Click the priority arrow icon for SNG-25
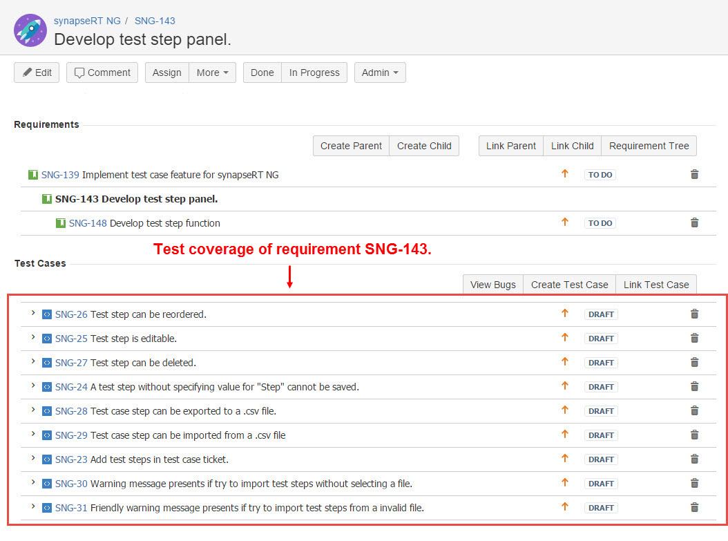 coord(564,338)
